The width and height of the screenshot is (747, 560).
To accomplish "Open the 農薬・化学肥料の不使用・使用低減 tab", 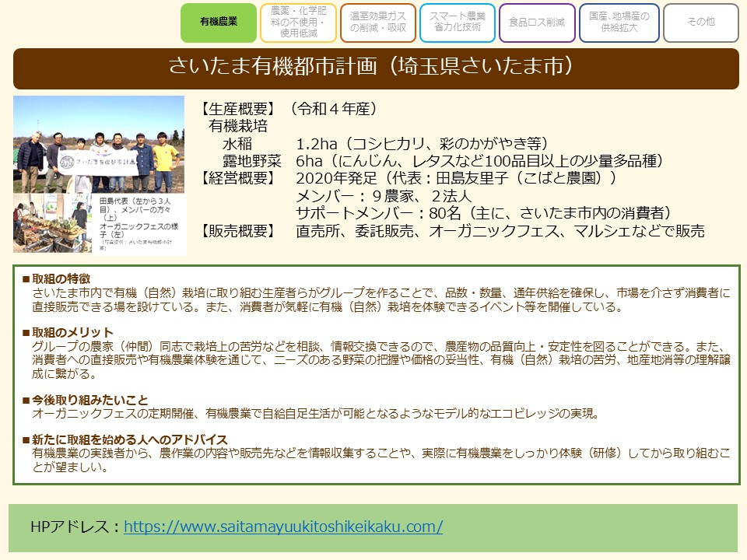I will click(299, 23).
